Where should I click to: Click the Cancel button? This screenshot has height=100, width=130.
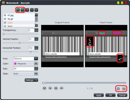[x=122, y=95]
